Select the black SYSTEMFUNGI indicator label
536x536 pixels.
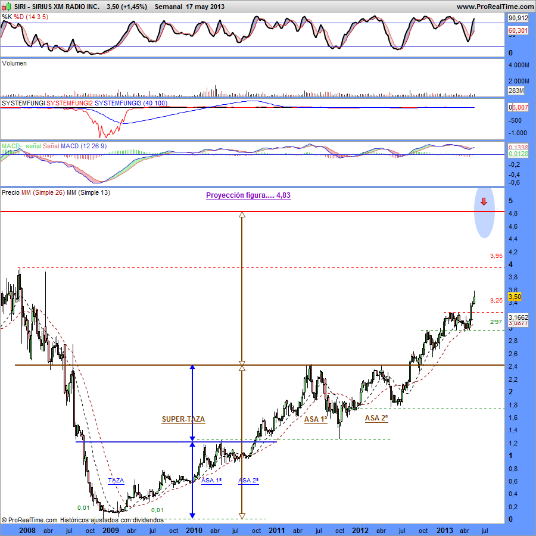[23, 103]
